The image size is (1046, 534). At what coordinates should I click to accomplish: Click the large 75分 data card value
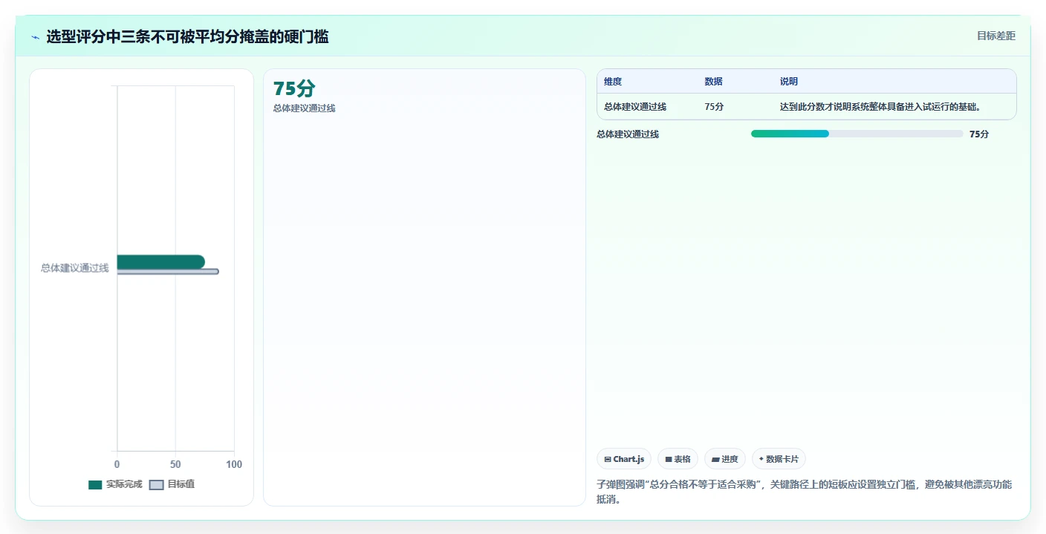coord(294,88)
